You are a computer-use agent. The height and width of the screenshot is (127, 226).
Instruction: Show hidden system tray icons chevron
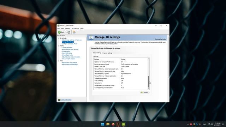click(x=188, y=124)
